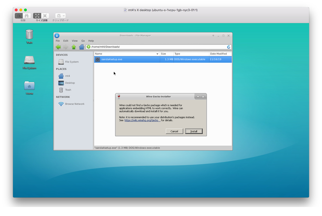Sort files using the Name column arrow
Screen dimensions: 322x216
(x=157, y=54)
